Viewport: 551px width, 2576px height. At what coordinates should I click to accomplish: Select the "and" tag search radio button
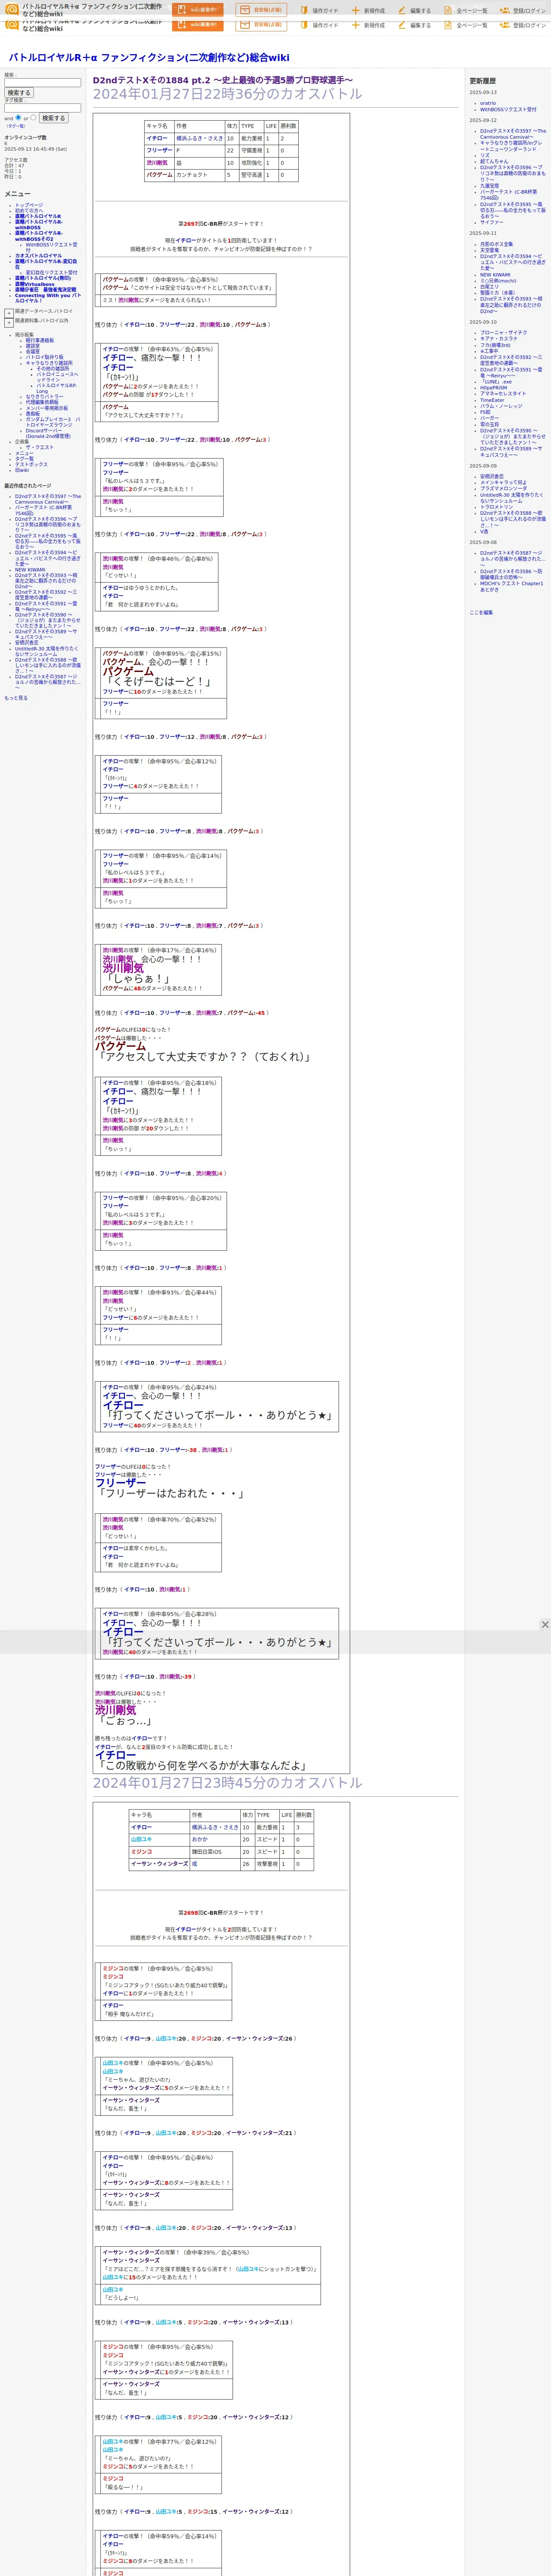point(18,117)
